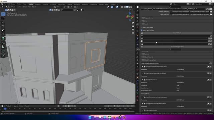Enable Search With Regex checkbox

click(141, 27)
